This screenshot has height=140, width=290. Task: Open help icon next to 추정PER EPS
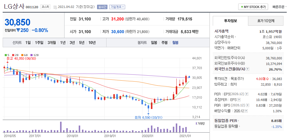pyautogui.click(x=239, y=100)
